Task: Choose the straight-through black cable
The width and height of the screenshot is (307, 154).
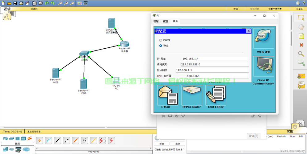Action: click(57, 140)
